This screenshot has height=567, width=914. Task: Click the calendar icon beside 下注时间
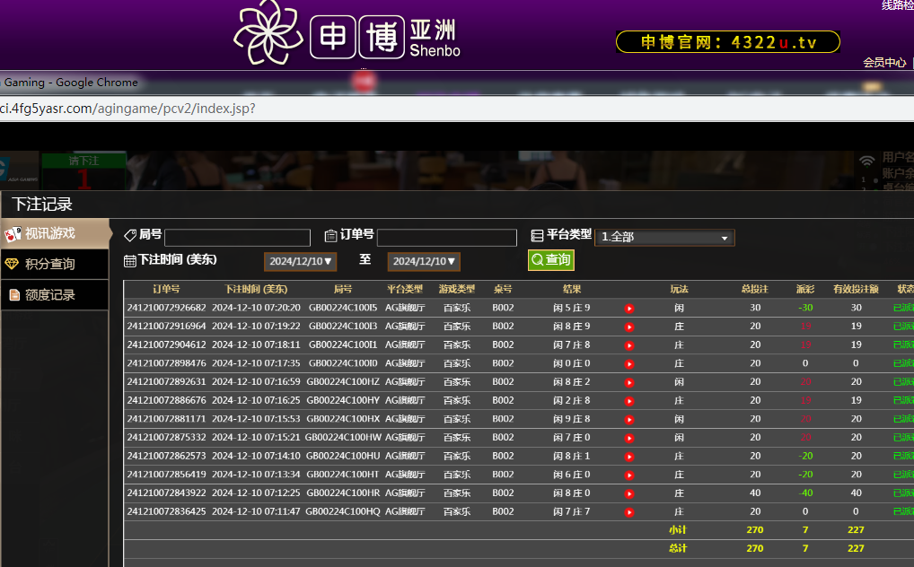click(130, 261)
